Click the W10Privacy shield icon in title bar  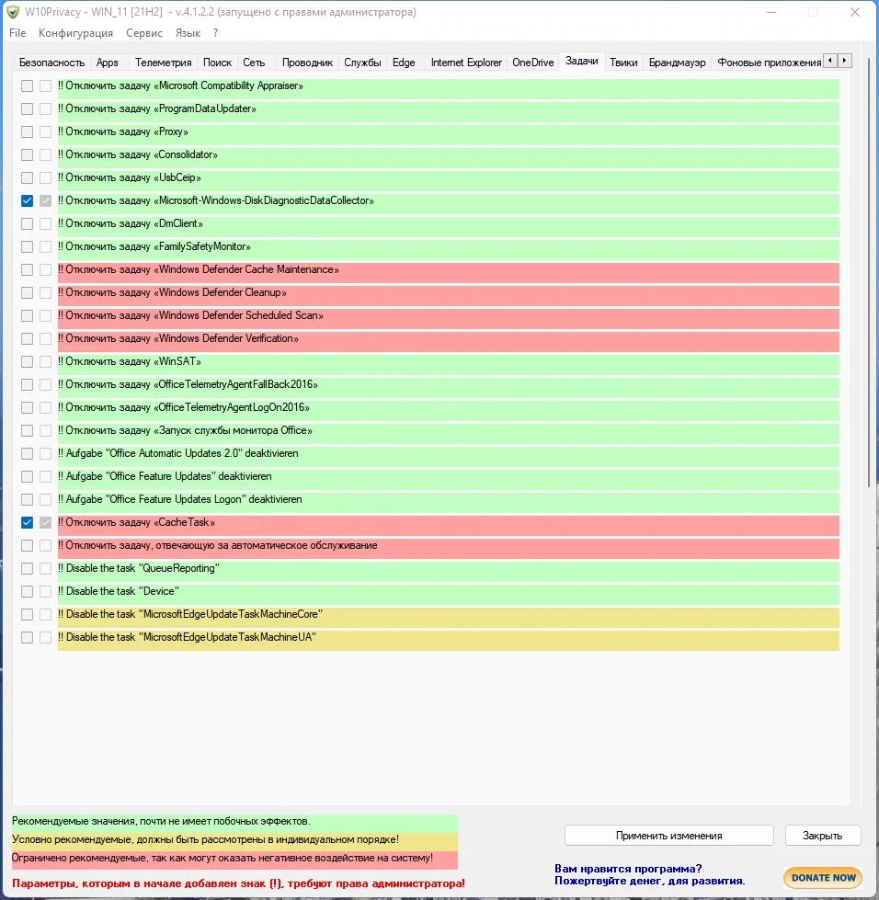pos(13,12)
